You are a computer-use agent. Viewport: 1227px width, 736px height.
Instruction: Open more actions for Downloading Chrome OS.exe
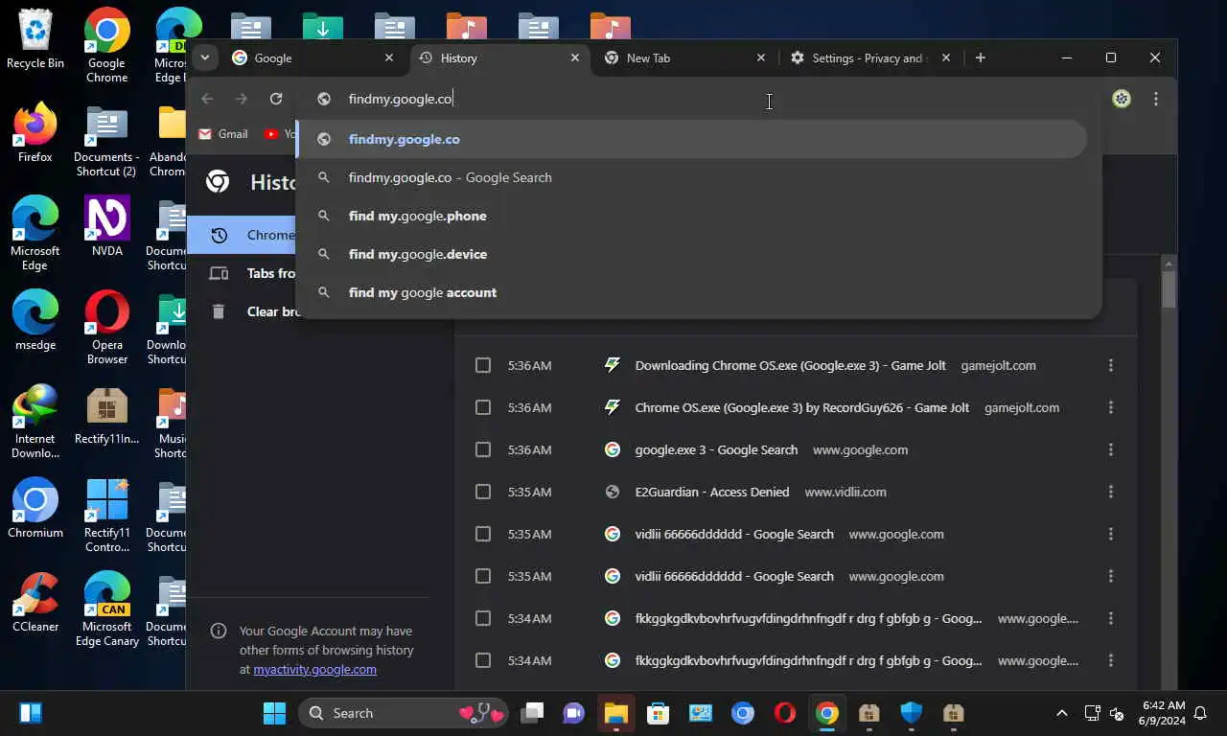[x=1111, y=365]
